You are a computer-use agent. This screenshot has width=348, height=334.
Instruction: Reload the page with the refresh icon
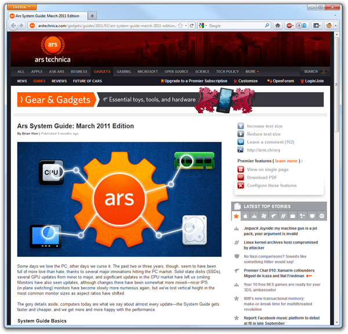click(x=192, y=26)
